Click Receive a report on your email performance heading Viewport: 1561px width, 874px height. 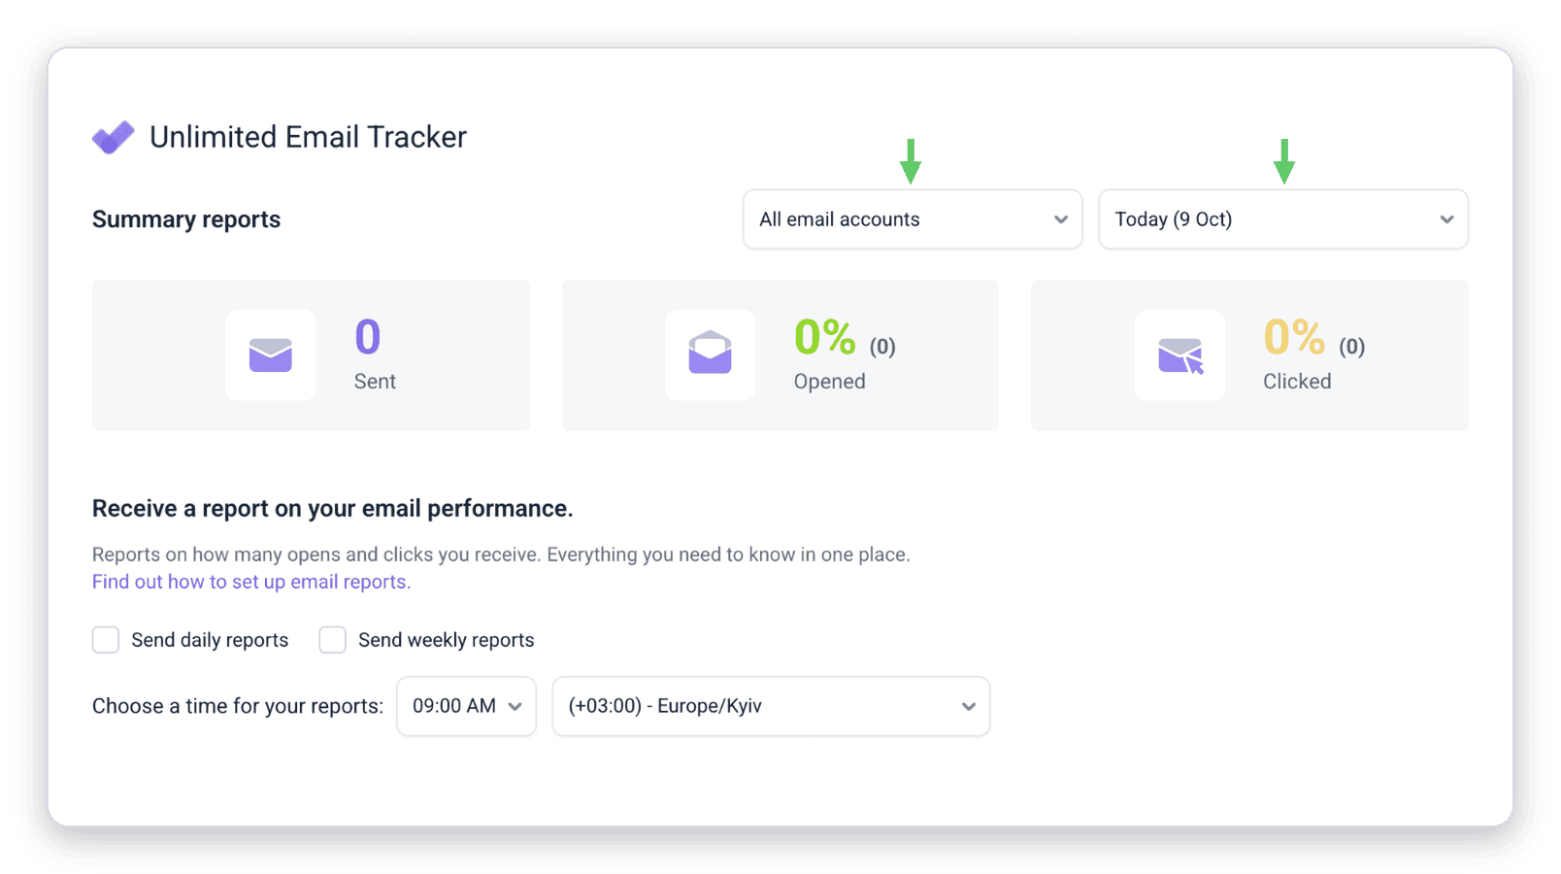tap(333, 509)
